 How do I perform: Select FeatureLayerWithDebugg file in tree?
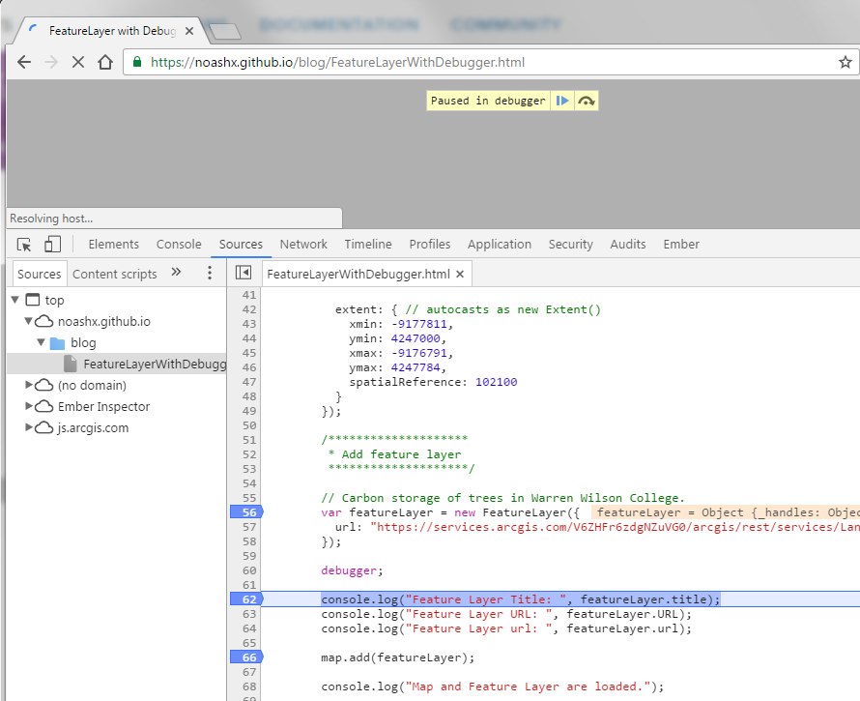(117, 364)
